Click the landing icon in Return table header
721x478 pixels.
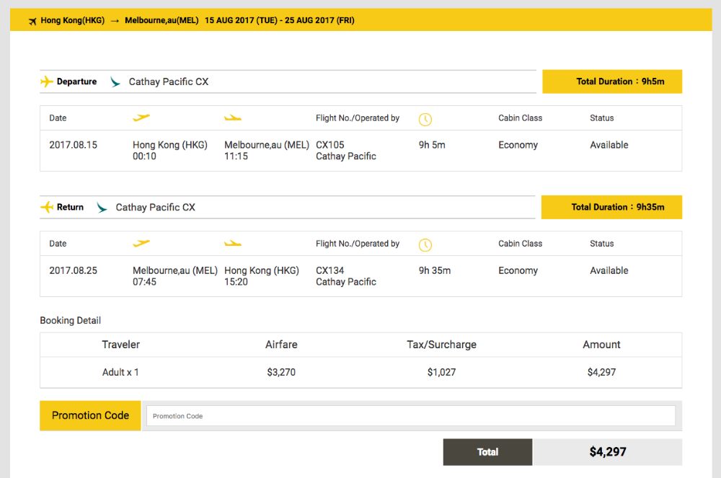tap(233, 244)
